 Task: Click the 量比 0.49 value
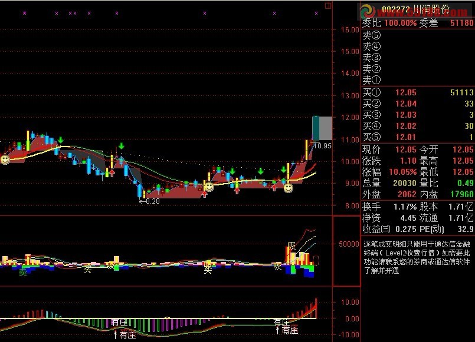[466, 183]
